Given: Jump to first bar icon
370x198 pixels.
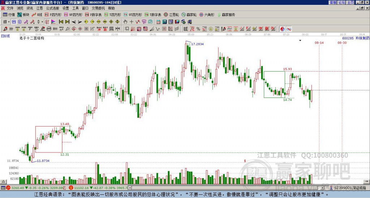Looking at the screenshot, I should tap(61, 22).
